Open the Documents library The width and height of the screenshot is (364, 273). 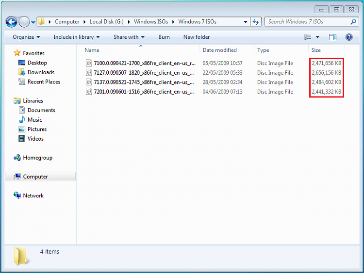(41, 110)
